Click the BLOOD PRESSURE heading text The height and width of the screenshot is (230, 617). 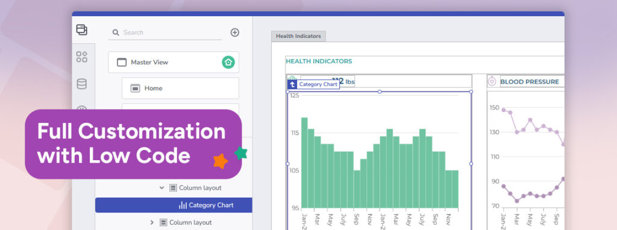pyautogui.click(x=530, y=82)
